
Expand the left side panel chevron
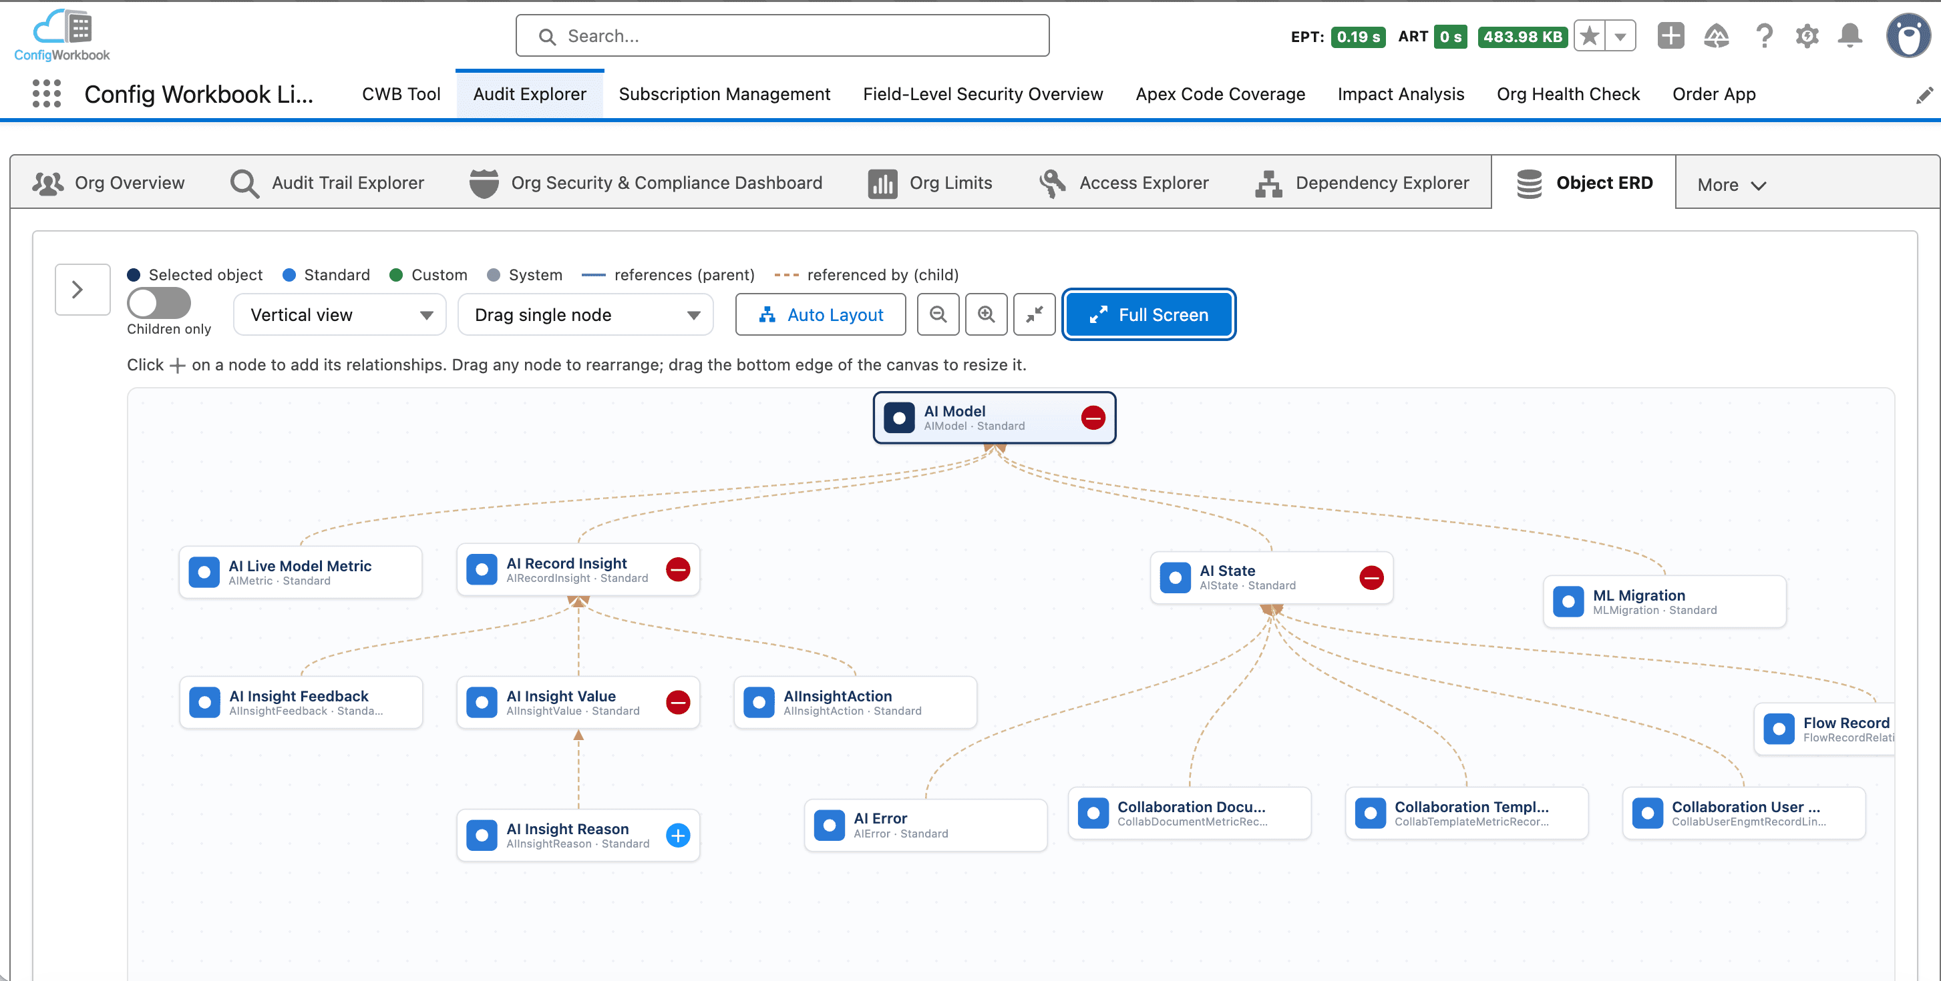83,289
